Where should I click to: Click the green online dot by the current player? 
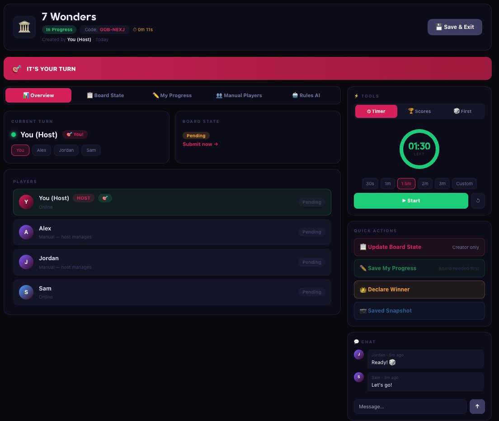(14, 135)
